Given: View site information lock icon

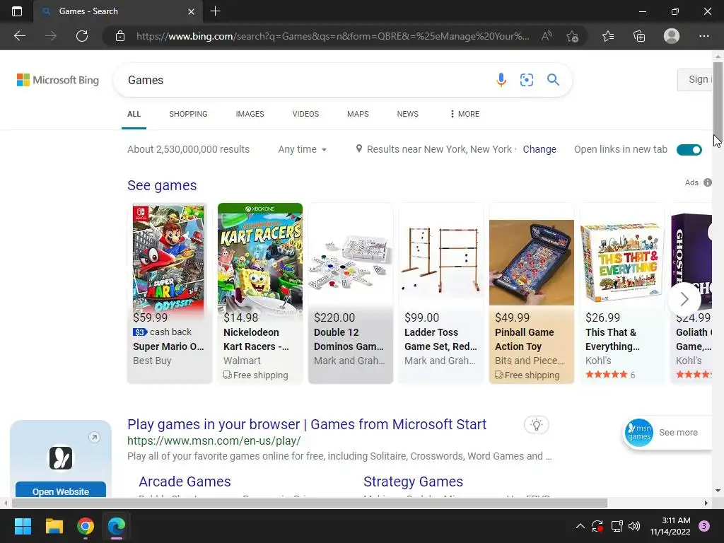Looking at the screenshot, I should [120, 36].
